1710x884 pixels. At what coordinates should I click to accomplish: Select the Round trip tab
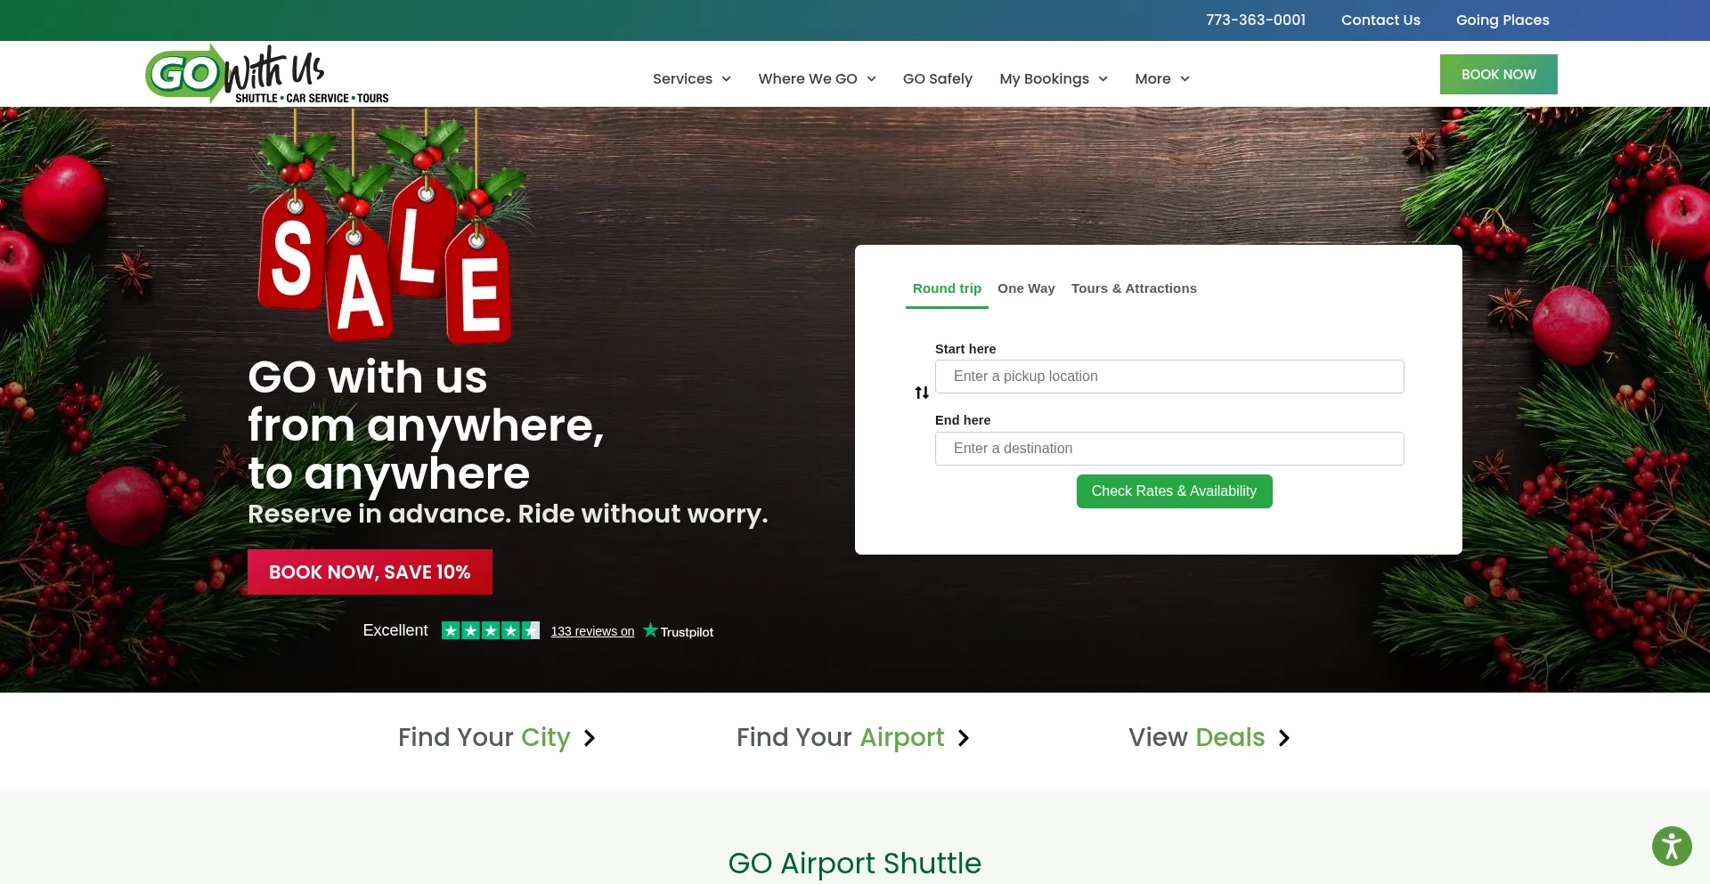(947, 288)
